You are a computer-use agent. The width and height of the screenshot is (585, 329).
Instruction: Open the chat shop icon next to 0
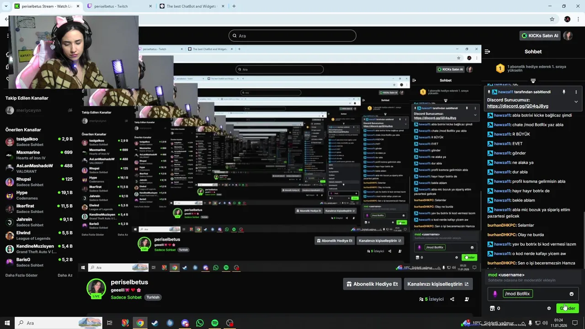[492, 308]
